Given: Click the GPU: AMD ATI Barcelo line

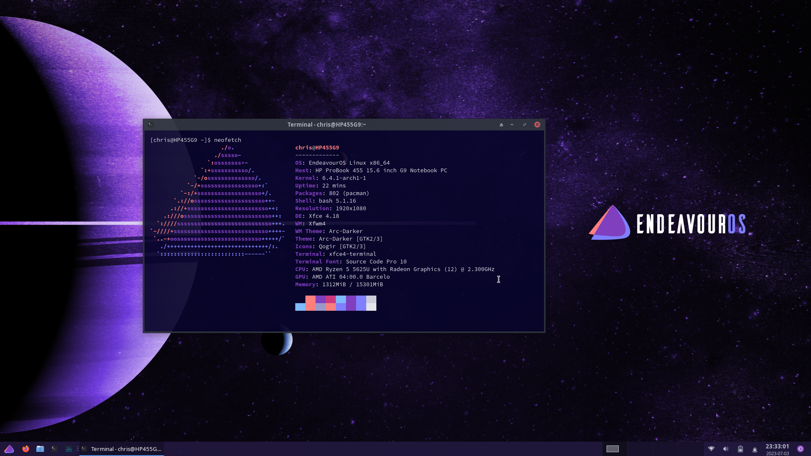Looking at the screenshot, I should coord(343,277).
